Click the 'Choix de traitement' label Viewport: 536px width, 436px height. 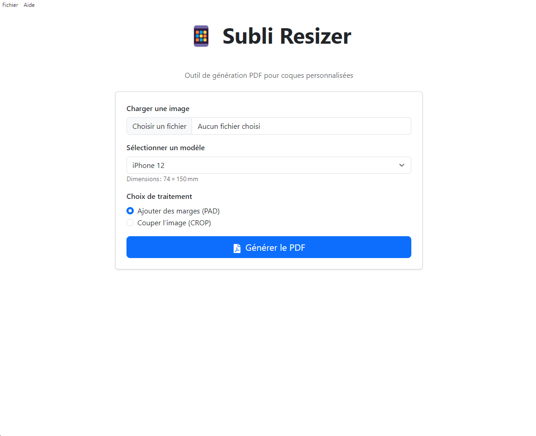coord(159,196)
